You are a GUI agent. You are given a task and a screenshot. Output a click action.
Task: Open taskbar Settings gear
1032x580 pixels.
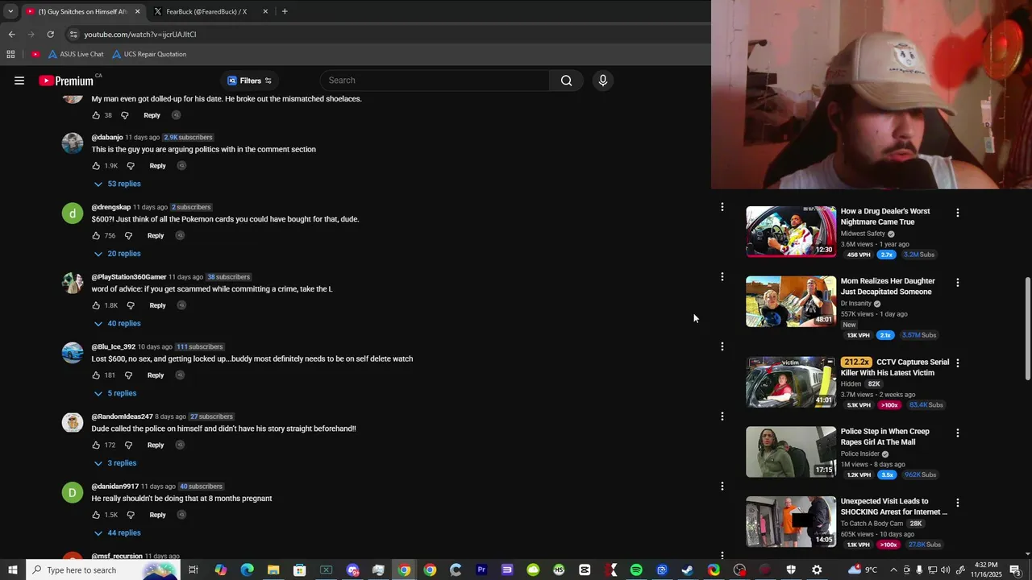click(x=817, y=570)
